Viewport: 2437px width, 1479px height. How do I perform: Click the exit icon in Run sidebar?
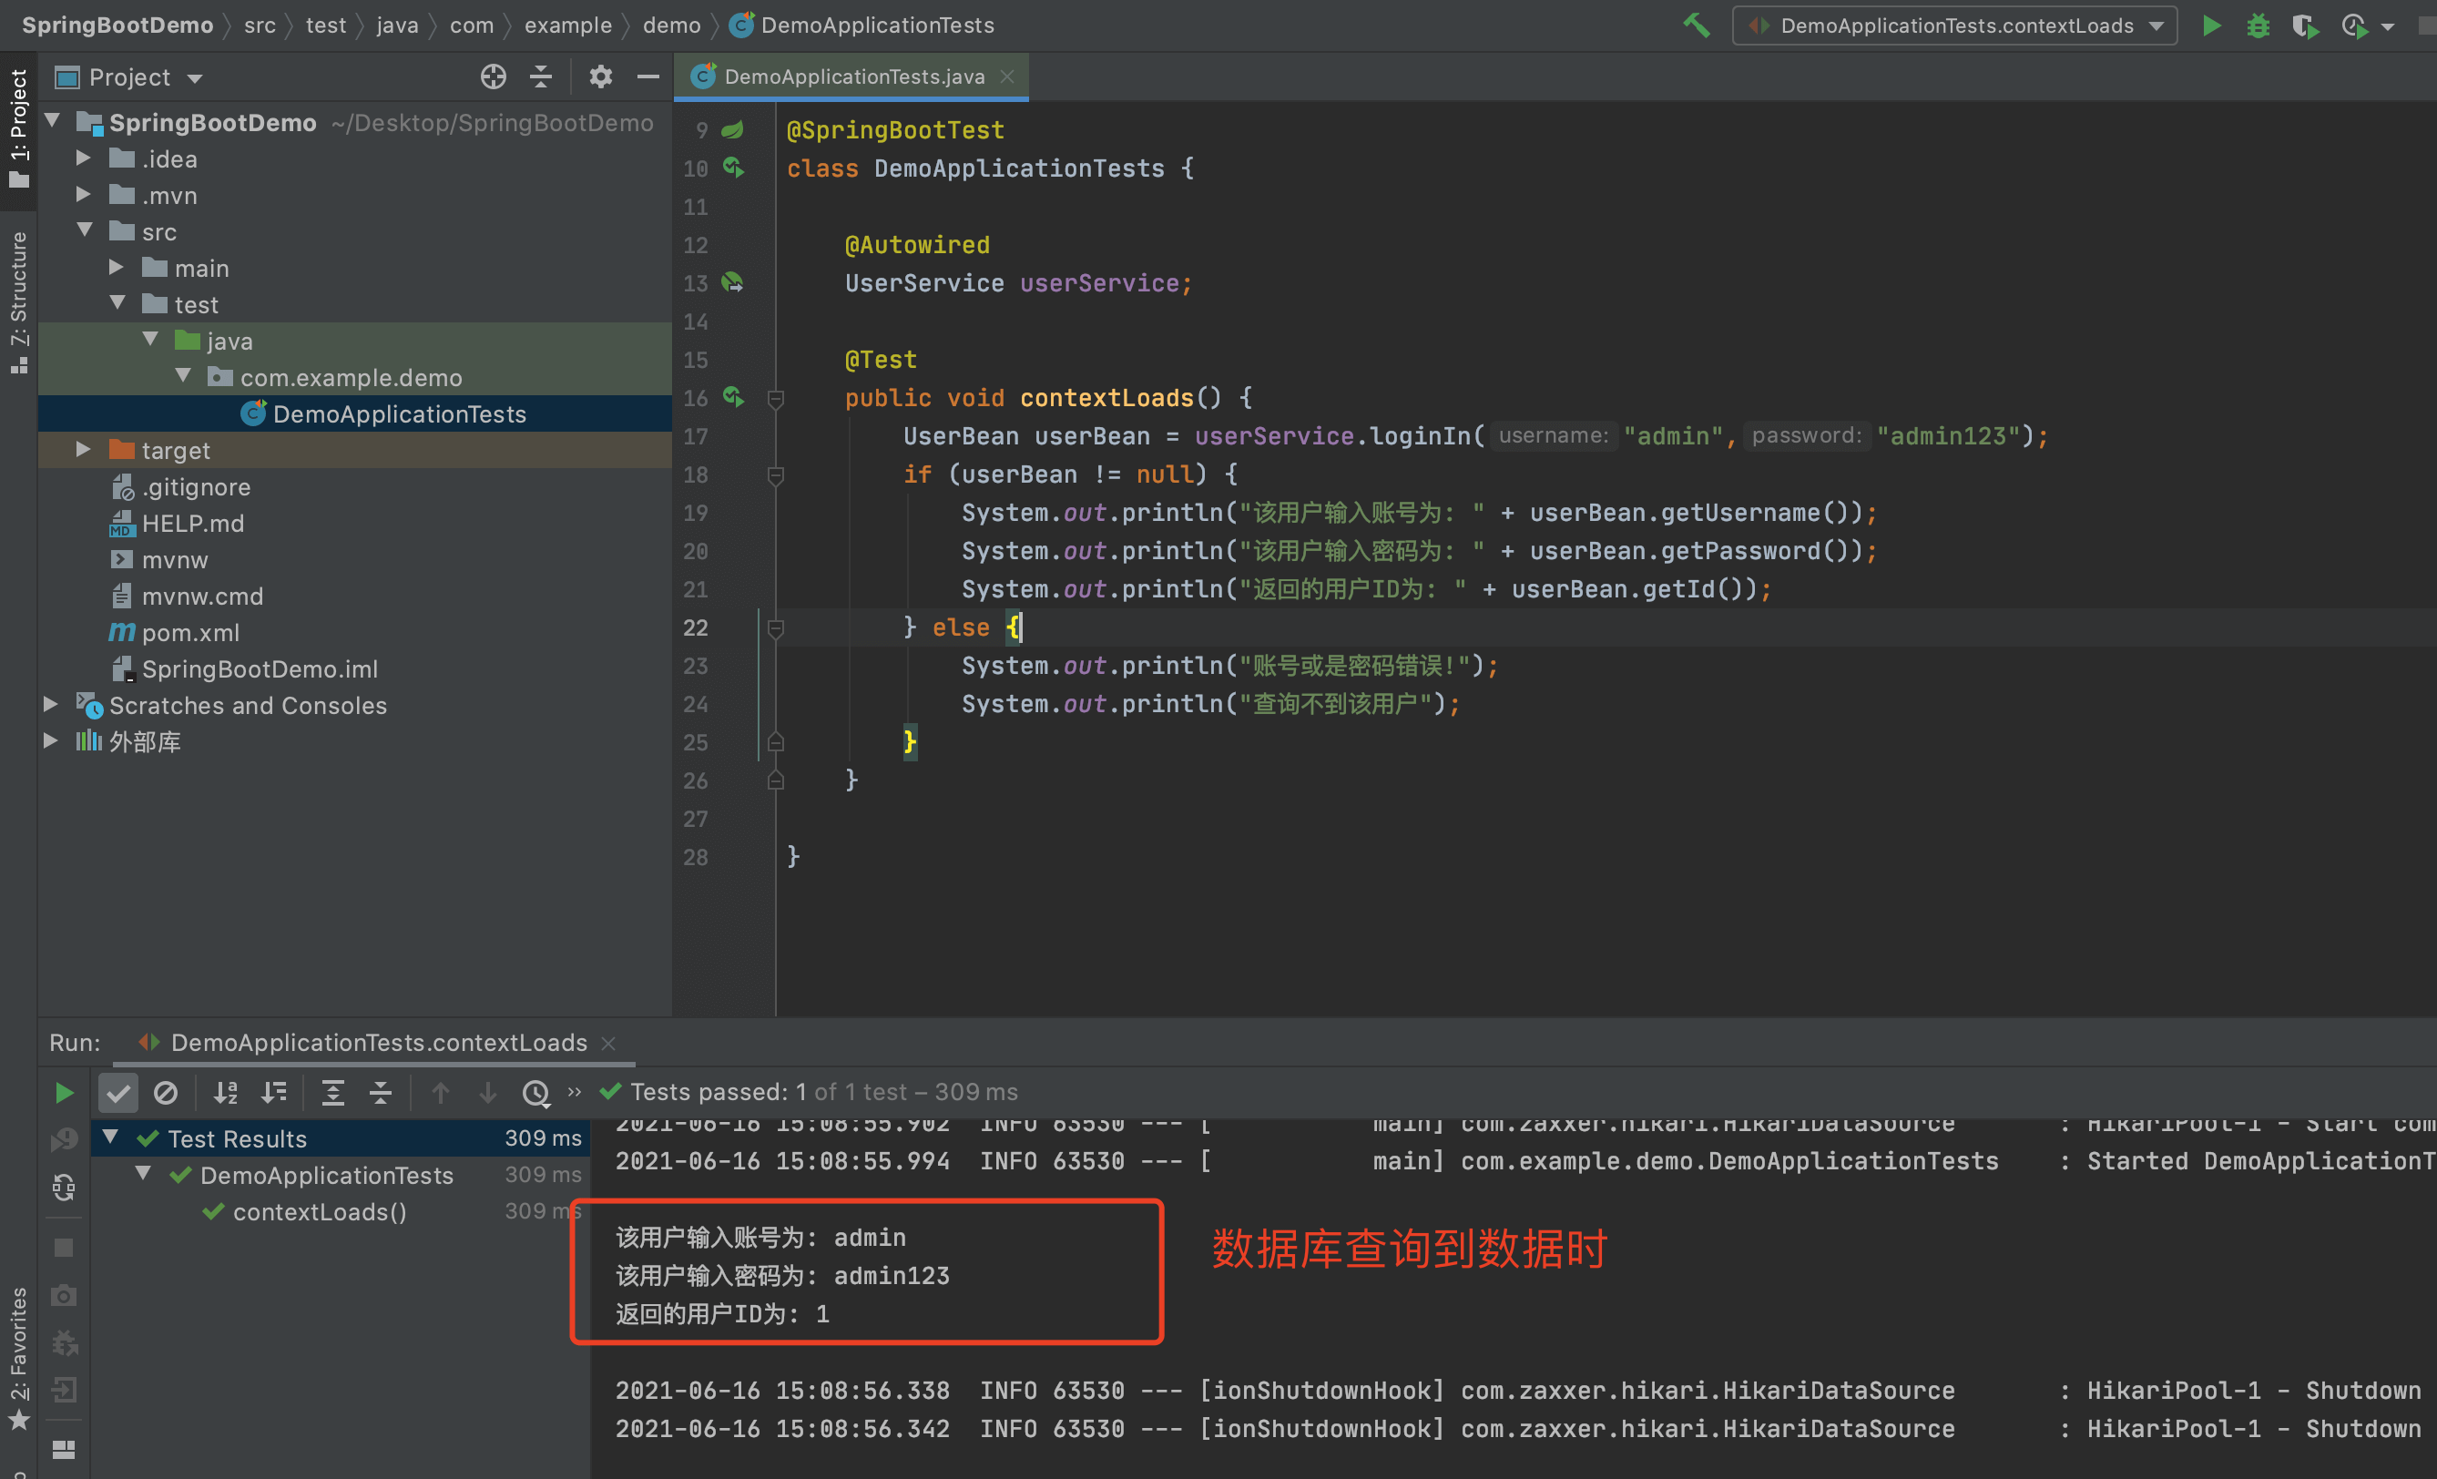[x=65, y=1390]
